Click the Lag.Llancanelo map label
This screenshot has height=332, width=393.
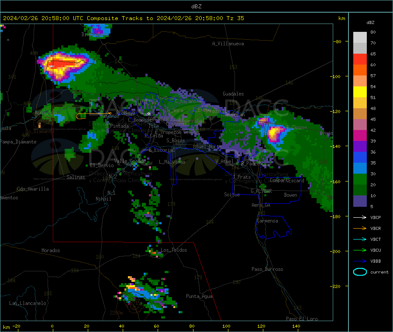(x=28, y=304)
